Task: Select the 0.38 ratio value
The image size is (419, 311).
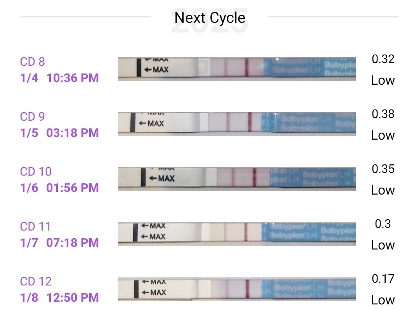Action: click(383, 114)
